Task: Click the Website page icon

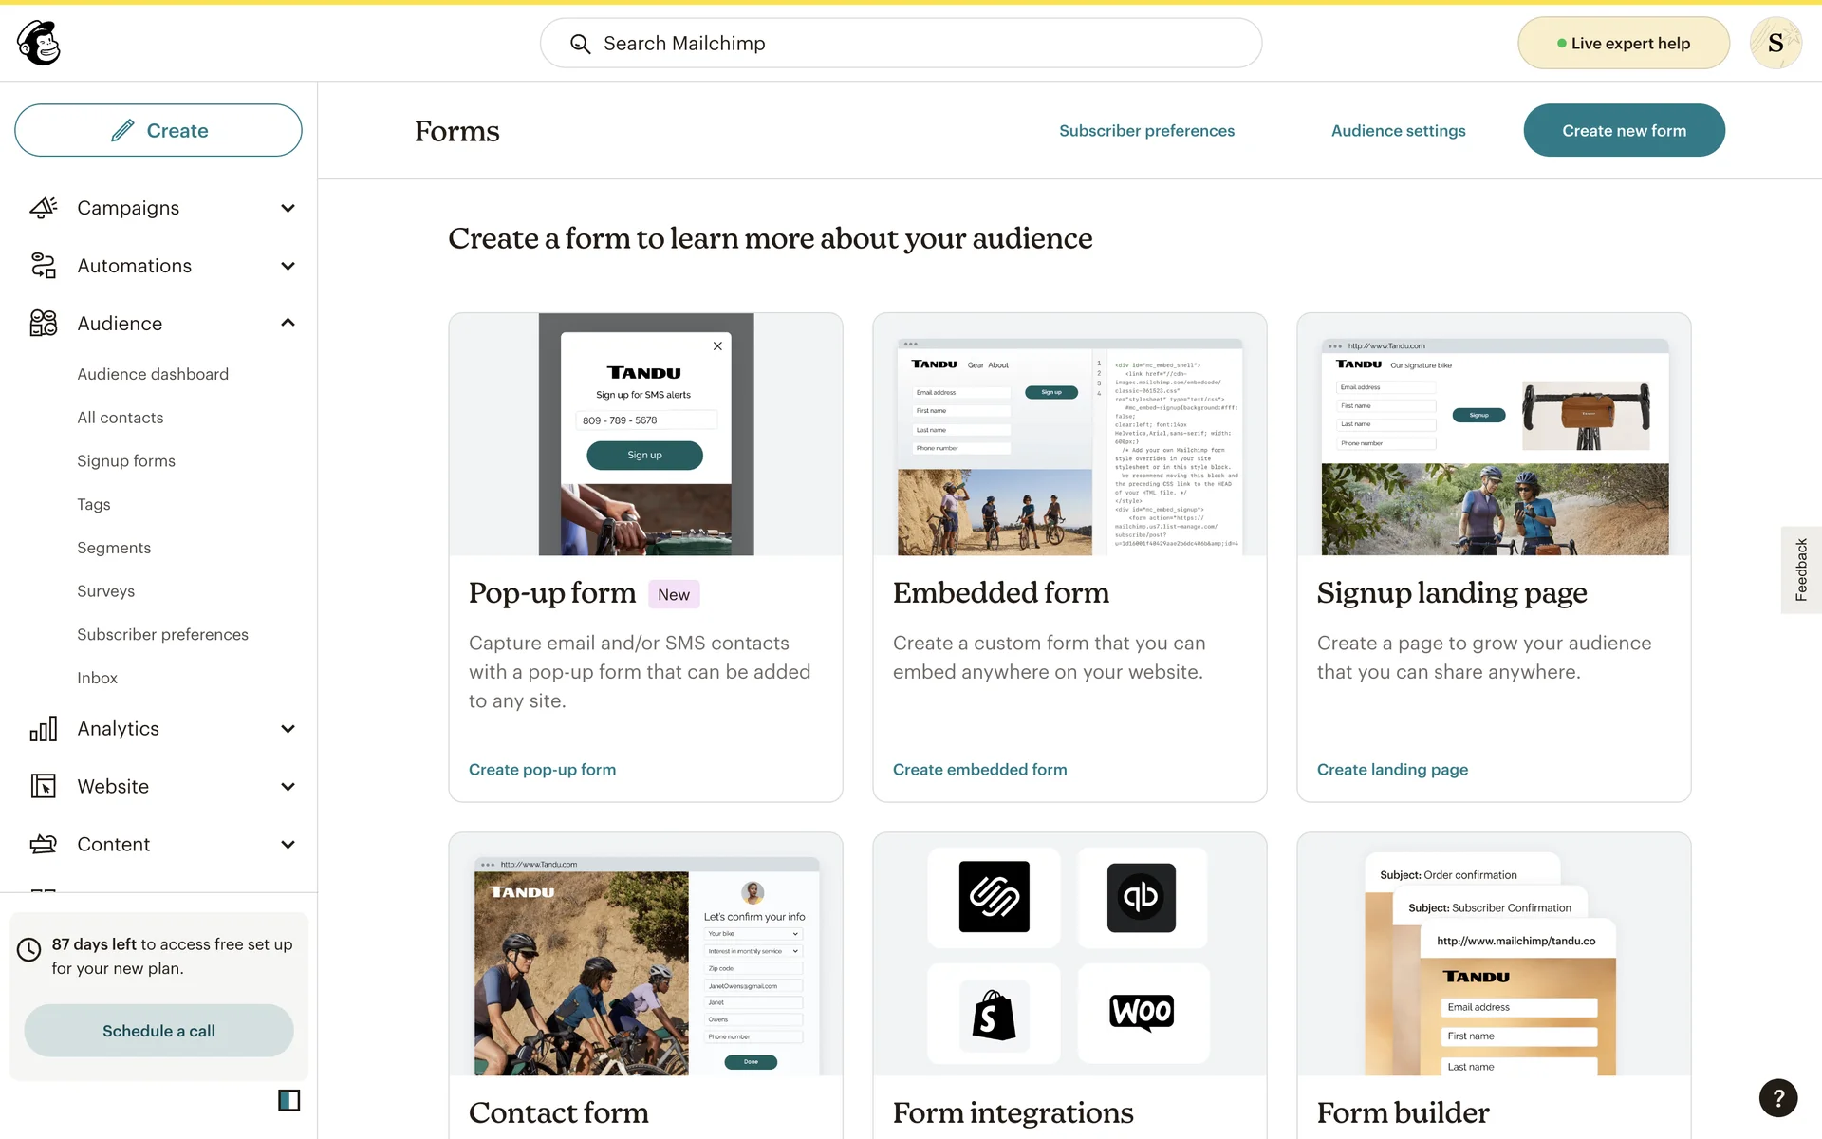Action: [44, 787]
